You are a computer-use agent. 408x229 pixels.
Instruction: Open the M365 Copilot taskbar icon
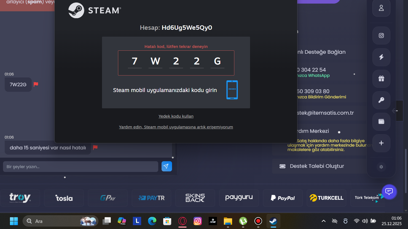tap(122, 221)
